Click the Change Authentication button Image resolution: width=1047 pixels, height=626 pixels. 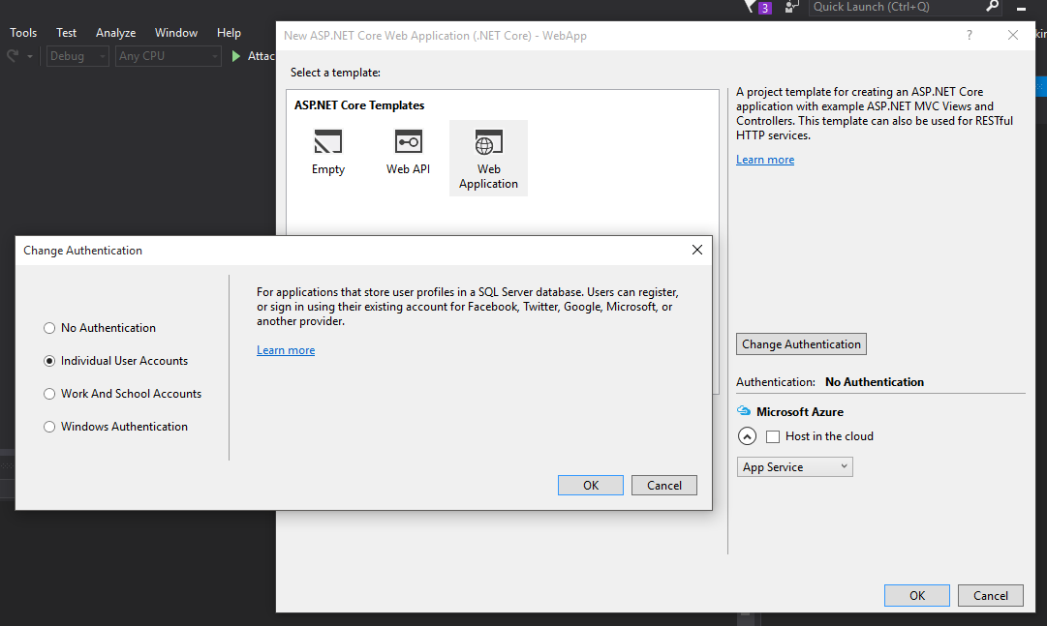[801, 344]
